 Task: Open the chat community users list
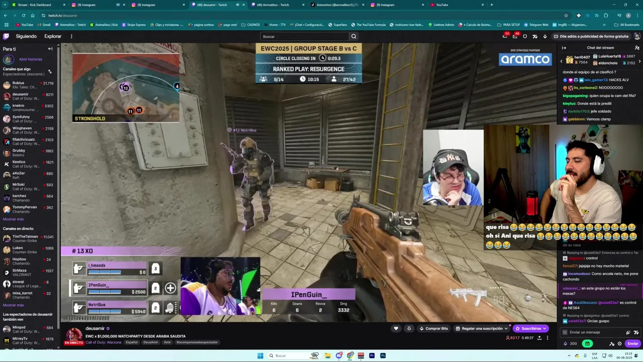(x=637, y=48)
